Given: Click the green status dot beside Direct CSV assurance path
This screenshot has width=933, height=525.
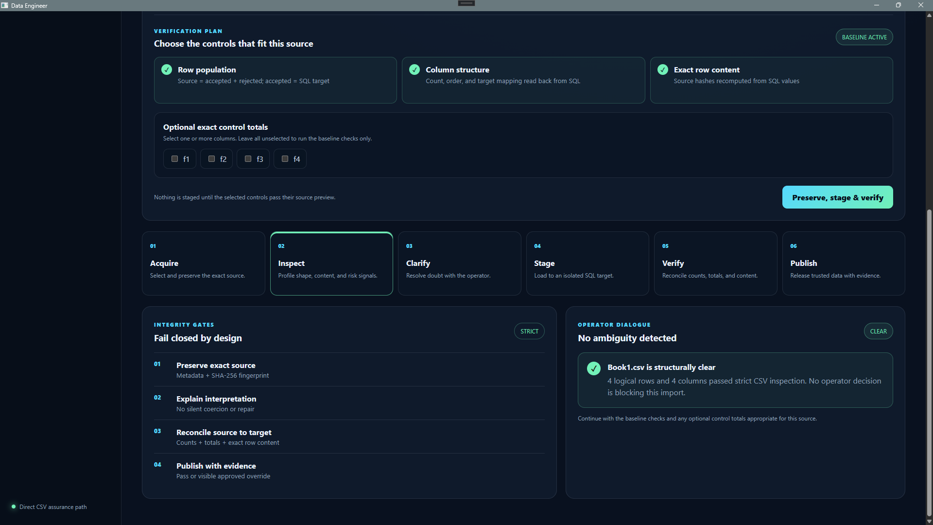Looking at the screenshot, I should (x=14, y=507).
